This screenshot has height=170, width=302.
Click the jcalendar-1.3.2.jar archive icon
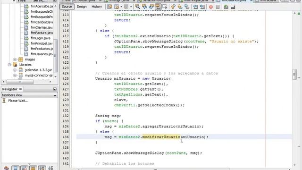click(21, 70)
